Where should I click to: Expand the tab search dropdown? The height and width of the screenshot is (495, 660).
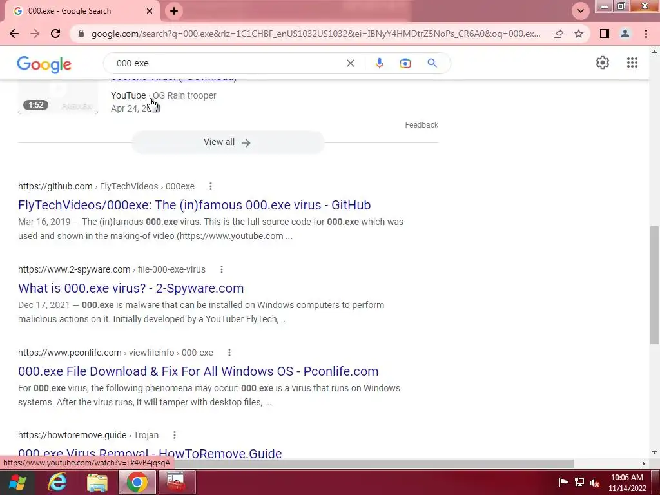click(x=581, y=11)
